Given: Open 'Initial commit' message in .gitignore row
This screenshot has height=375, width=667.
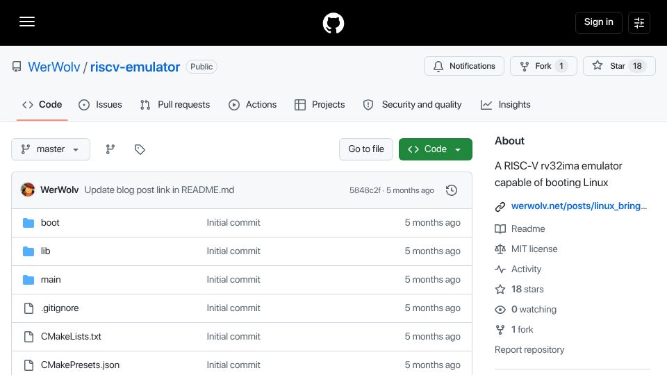Looking at the screenshot, I should (233, 308).
